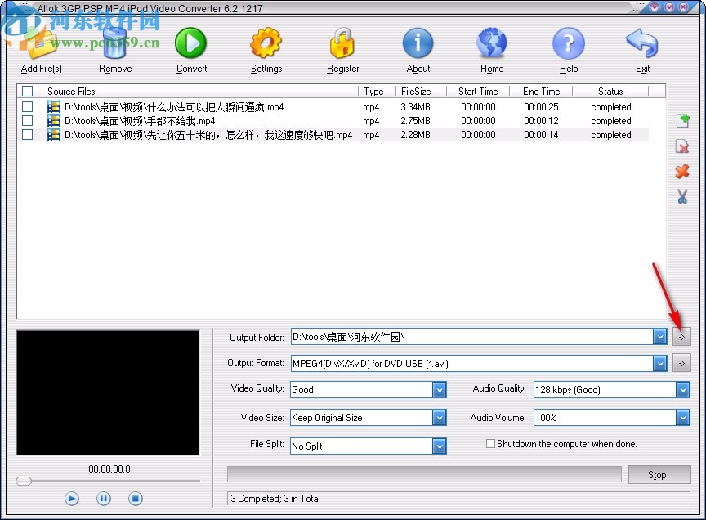The width and height of the screenshot is (706, 520).
Task: Enable shutdown the computer when done
Action: (x=490, y=443)
